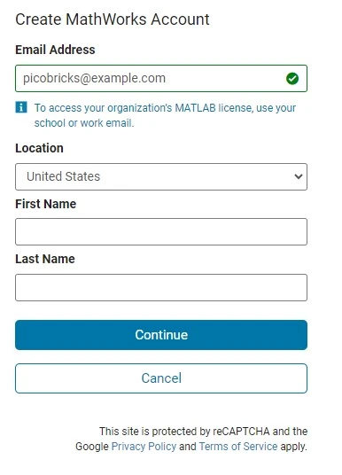342x475 pixels.
Task: Click the reCAPTCHA protection notice text
Action: (191, 439)
